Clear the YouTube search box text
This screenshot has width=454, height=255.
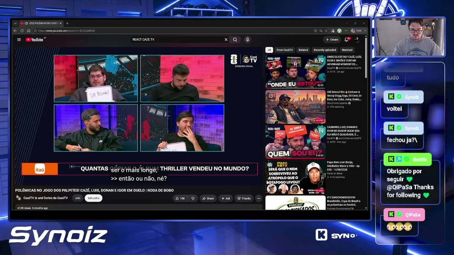(x=226, y=40)
